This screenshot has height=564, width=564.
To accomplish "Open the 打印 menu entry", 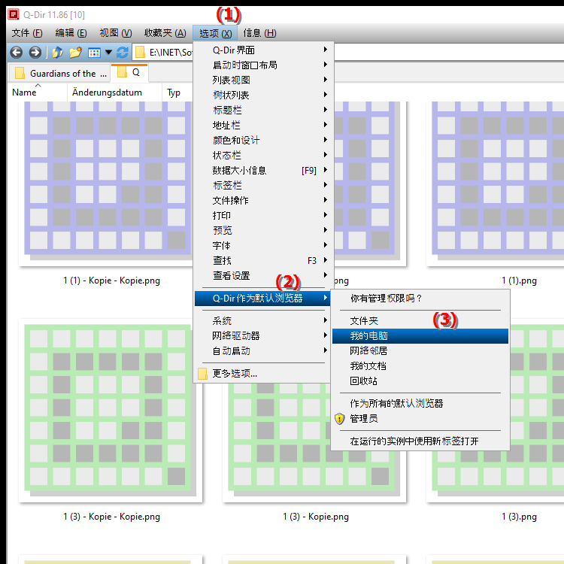I will [263, 216].
